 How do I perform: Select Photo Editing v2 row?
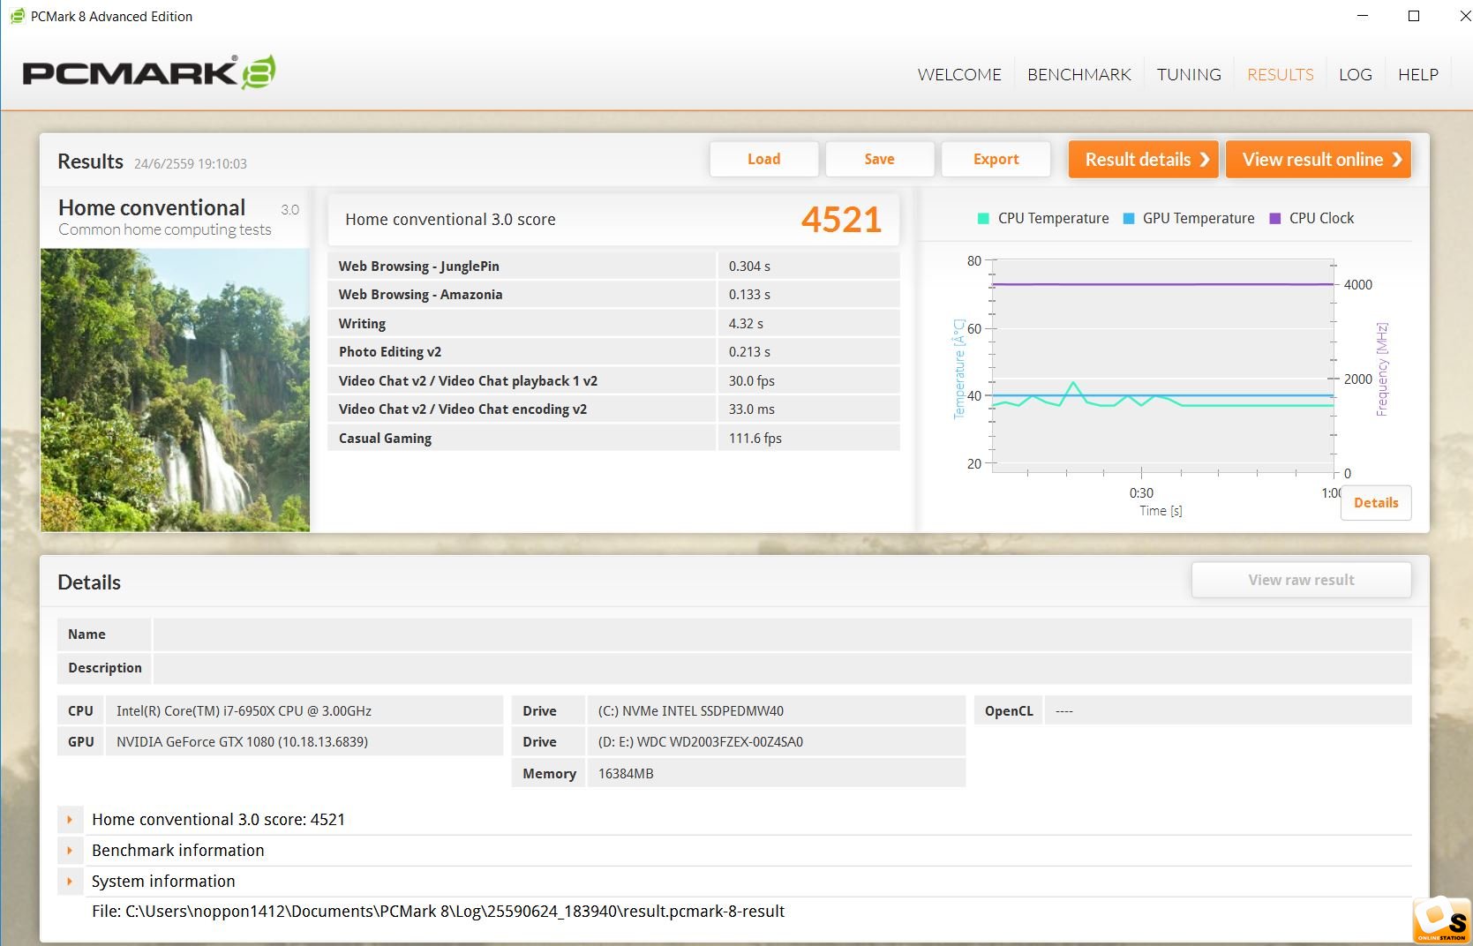point(613,351)
